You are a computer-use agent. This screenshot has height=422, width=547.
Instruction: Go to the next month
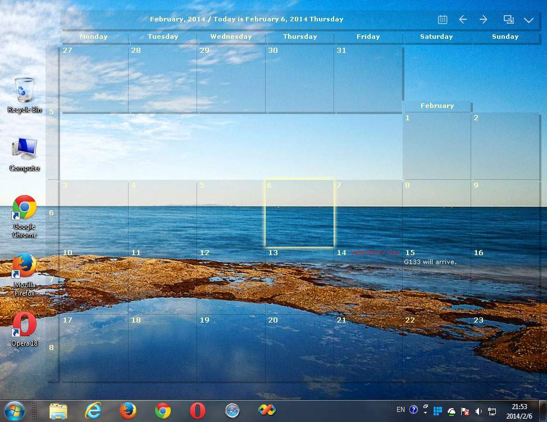click(x=483, y=19)
